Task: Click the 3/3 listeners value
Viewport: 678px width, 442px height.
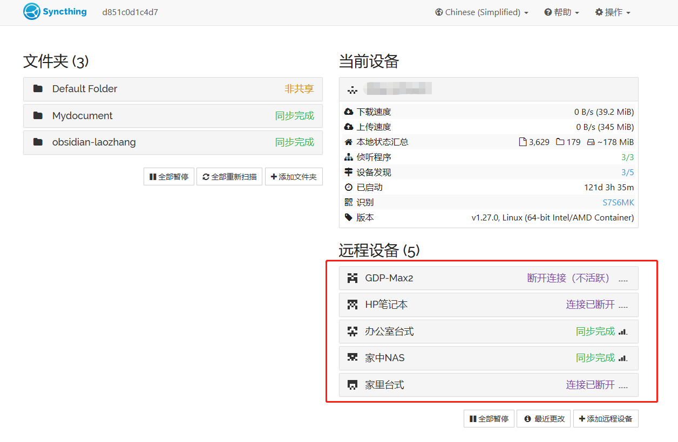Action: [x=627, y=157]
